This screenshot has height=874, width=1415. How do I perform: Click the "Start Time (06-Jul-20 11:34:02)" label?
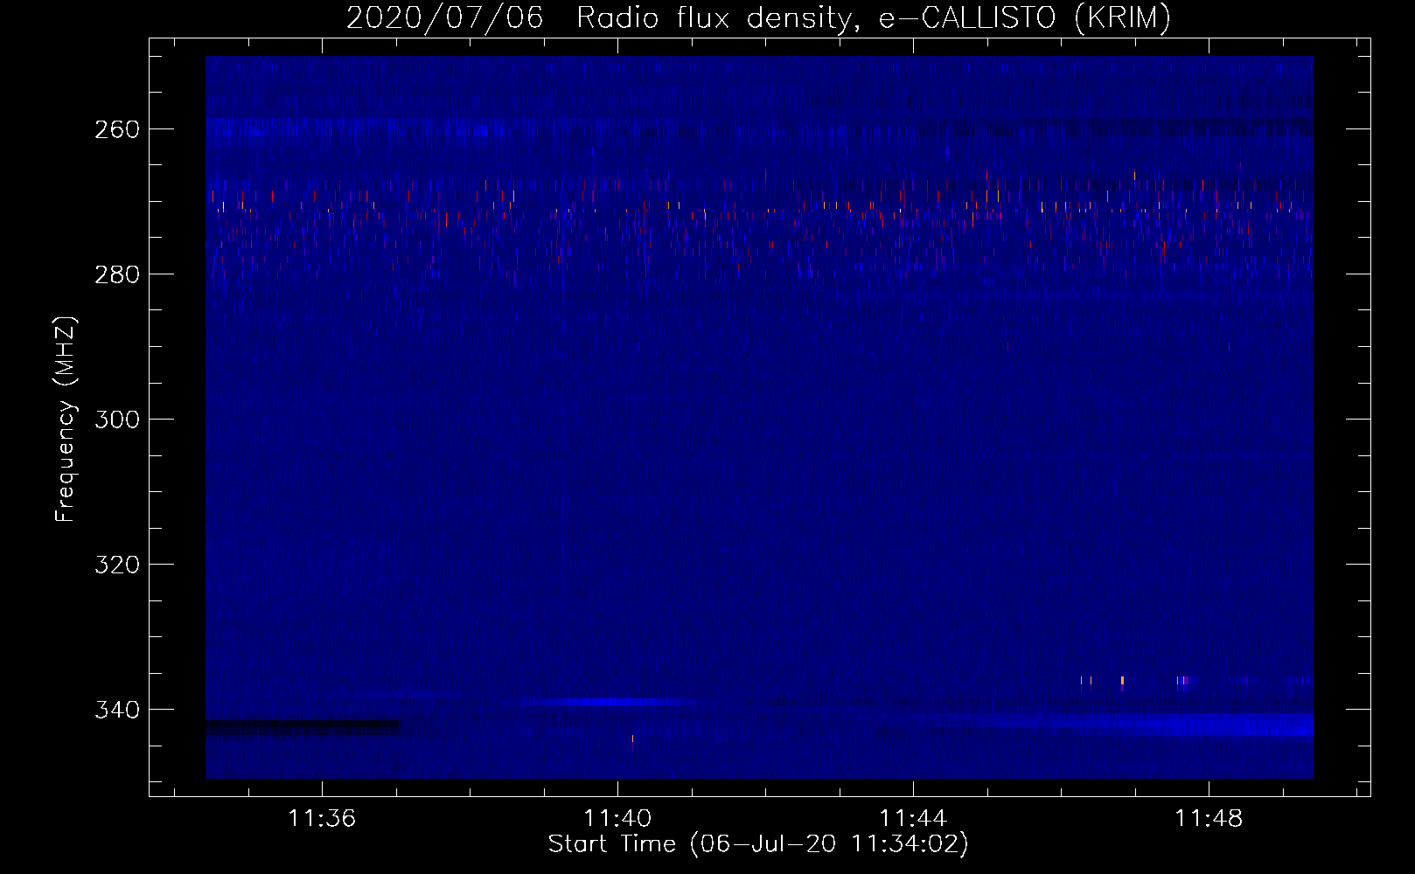(758, 844)
